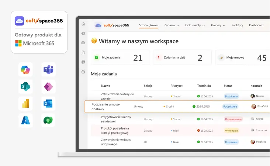Go to the Dashboard tab
Screen dimensions: 270x166
pyautogui.click(x=256, y=25)
